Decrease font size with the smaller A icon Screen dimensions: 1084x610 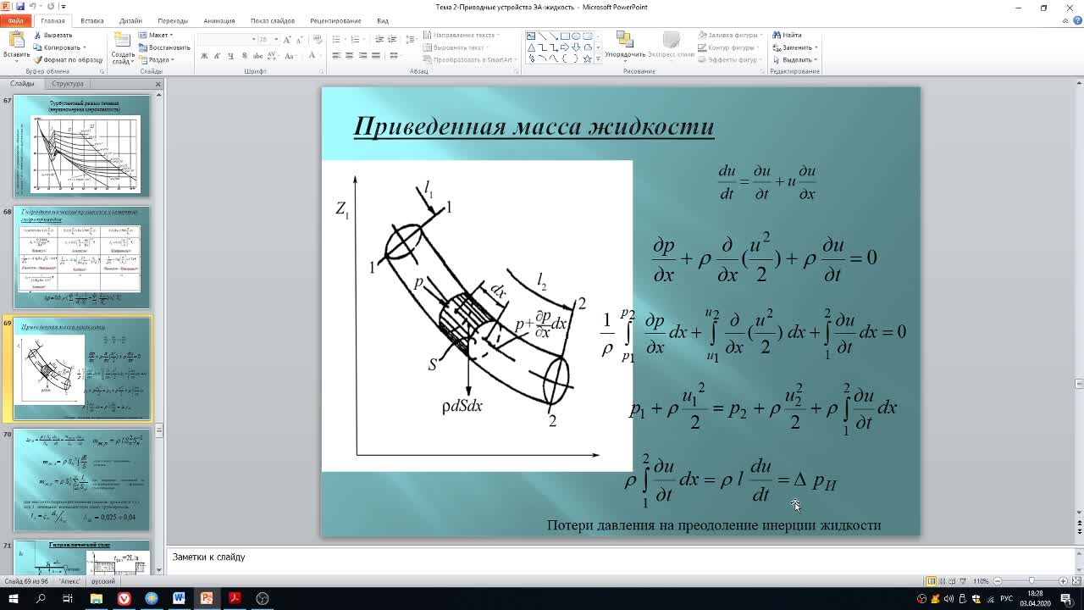pyautogui.click(x=300, y=39)
